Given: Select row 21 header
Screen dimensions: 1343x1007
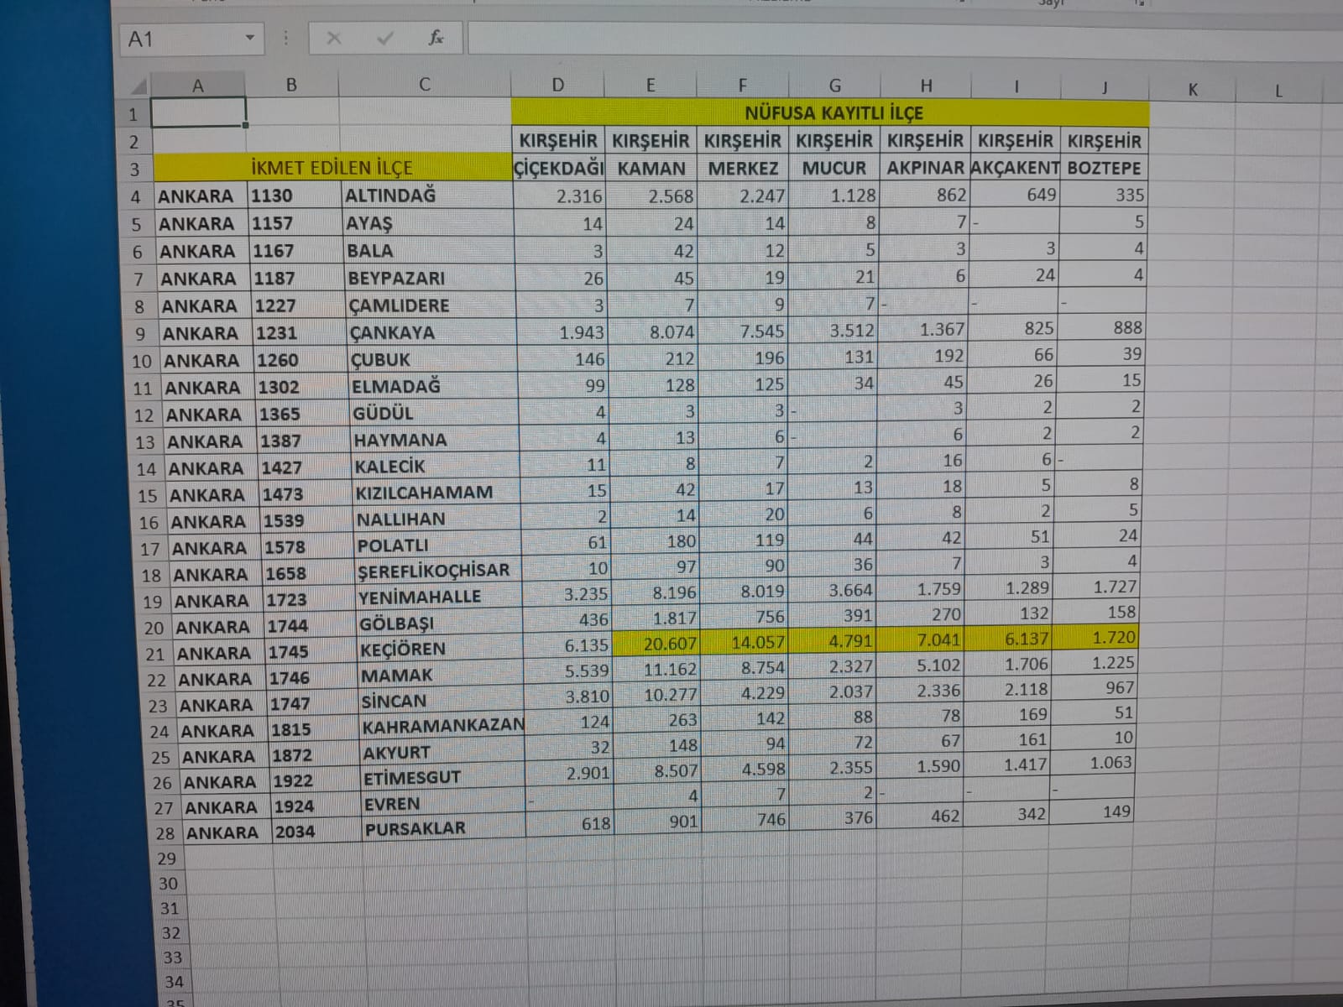Looking at the screenshot, I should click(155, 655).
